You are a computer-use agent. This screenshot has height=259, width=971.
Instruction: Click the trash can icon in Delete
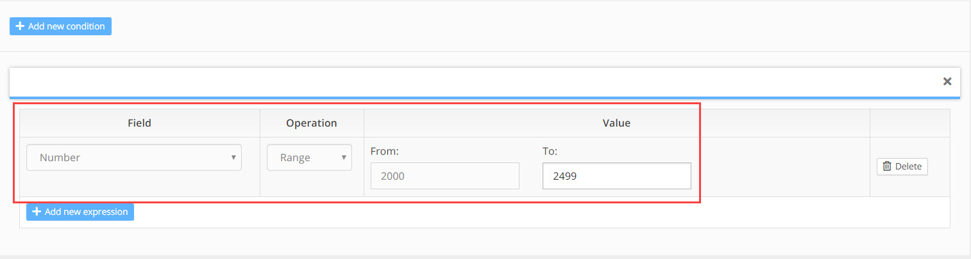point(887,166)
